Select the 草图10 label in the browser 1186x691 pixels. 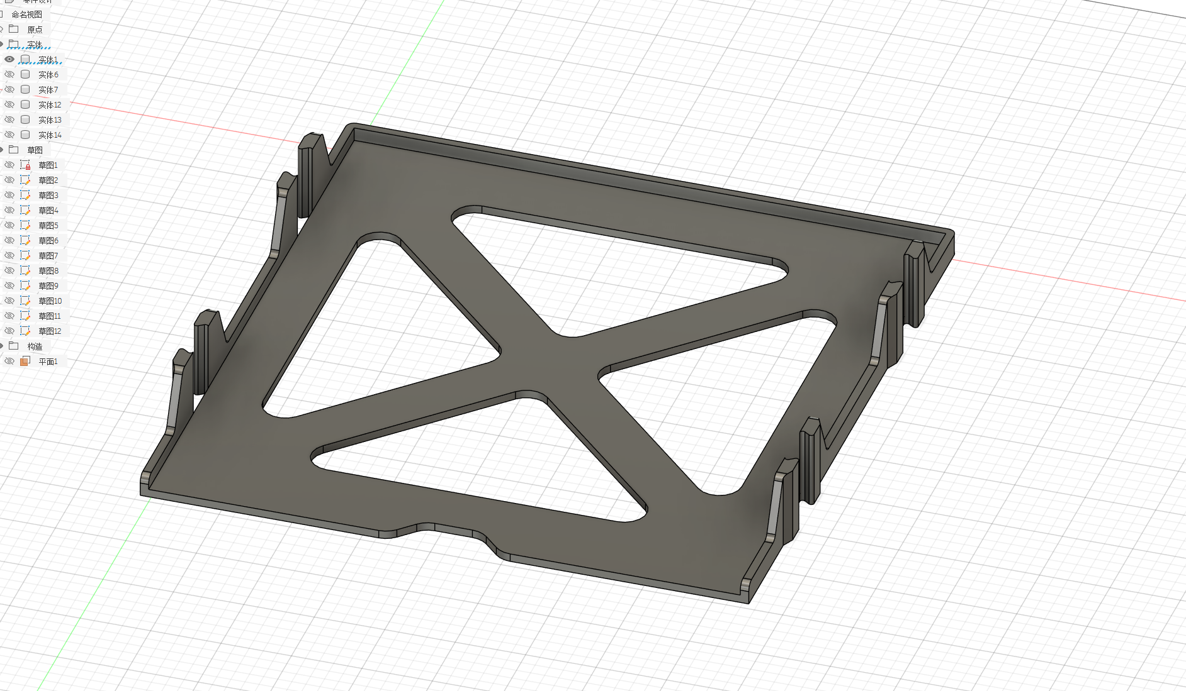50,301
